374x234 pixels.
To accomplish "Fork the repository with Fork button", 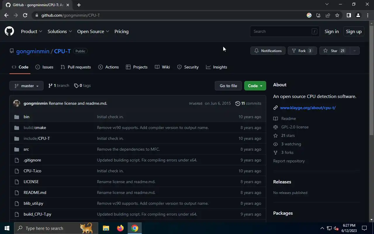I will click(302, 51).
